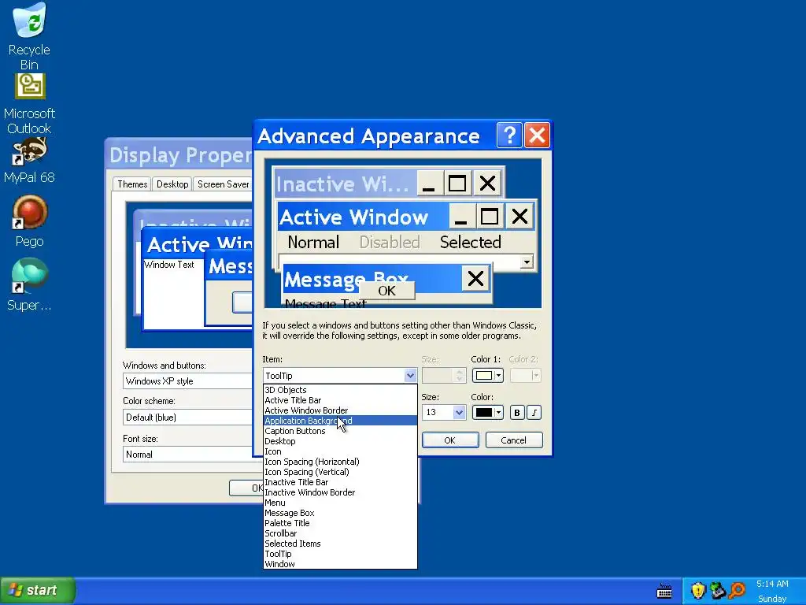Pick Icon Spacing (Vertical) list entry
This screenshot has height=605, width=806.
[340, 473]
